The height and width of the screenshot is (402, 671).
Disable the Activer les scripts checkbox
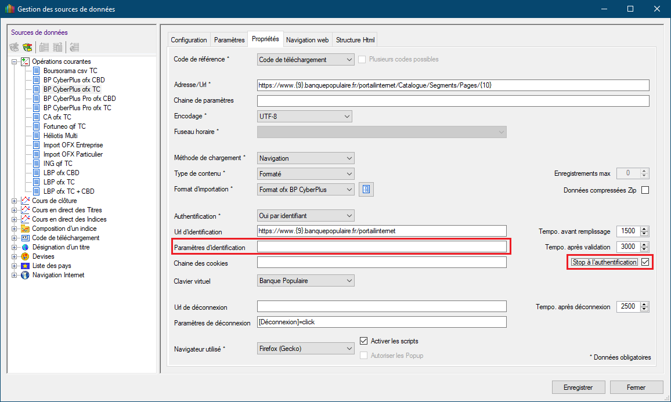pos(364,341)
